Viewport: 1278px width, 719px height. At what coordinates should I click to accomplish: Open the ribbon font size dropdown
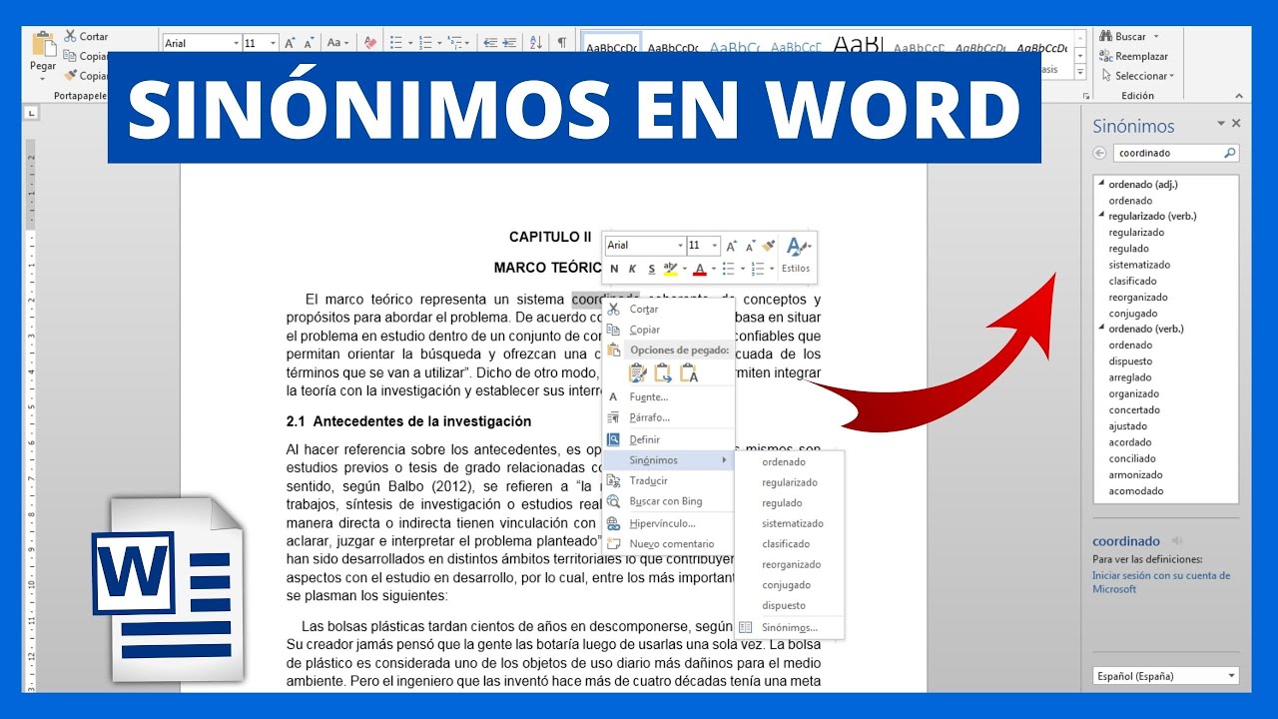click(275, 43)
